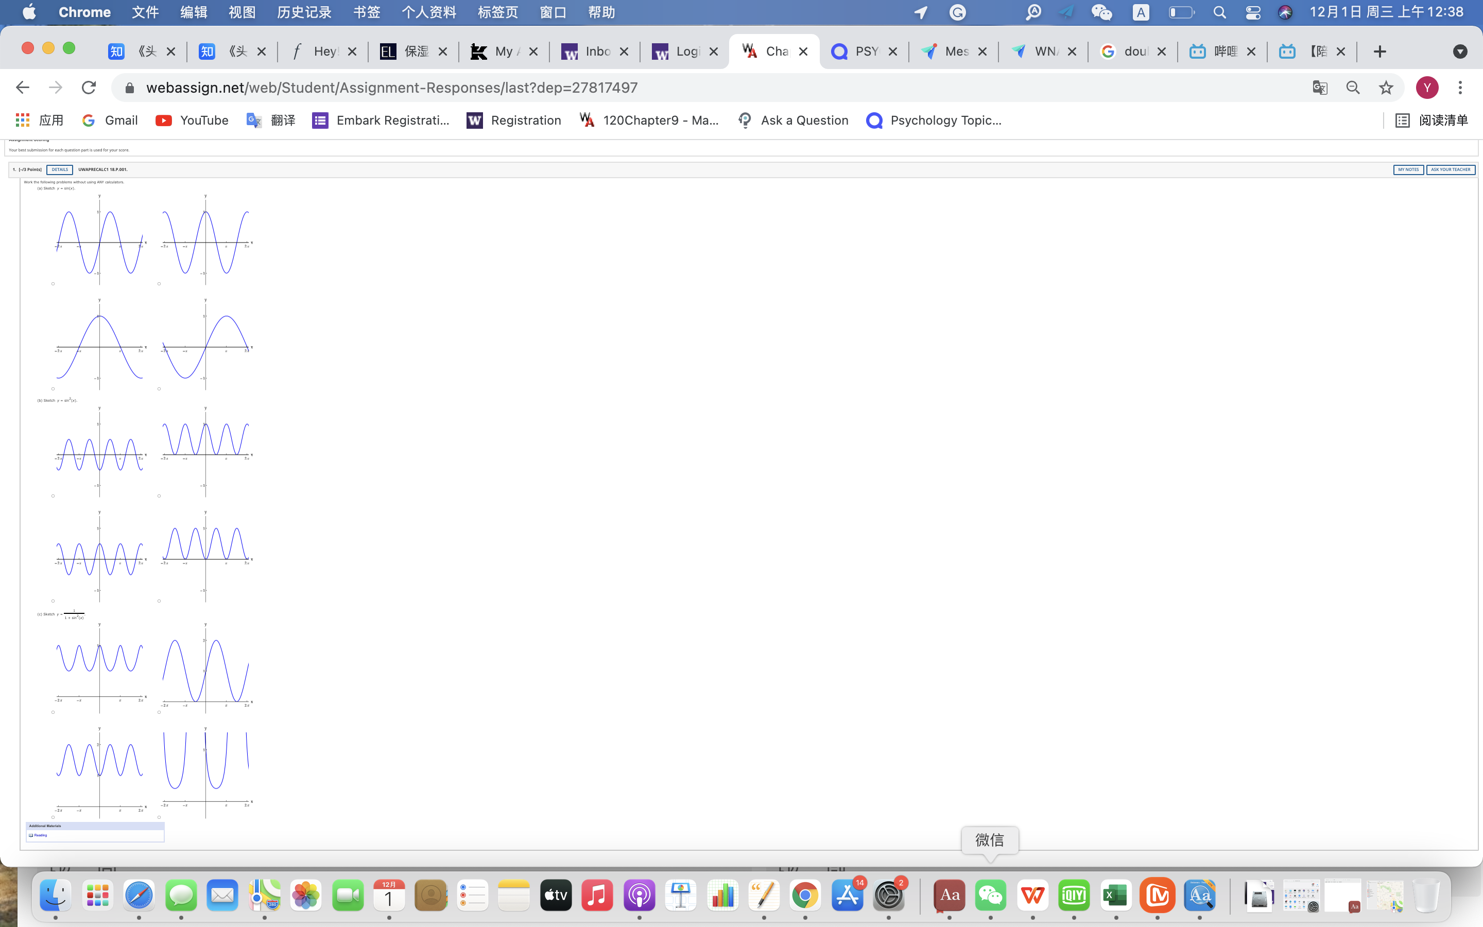Open the Y profile account menu
This screenshot has width=1483, height=927.
point(1426,87)
